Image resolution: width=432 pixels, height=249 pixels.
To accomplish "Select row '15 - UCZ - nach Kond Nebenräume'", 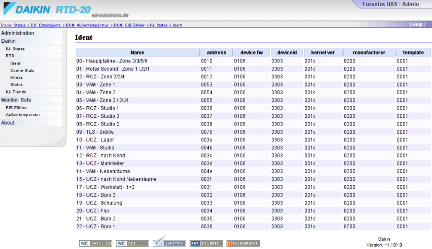I will pyautogui.click(x=253, y=179).
